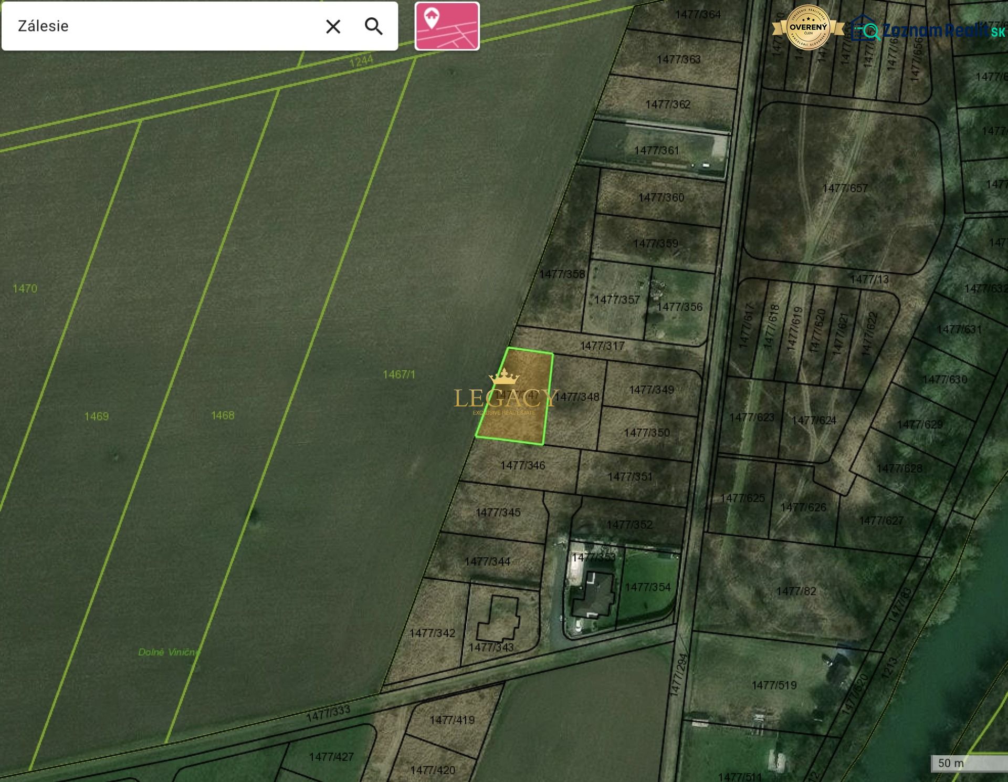The image size is (1008, 782).
Task: Click parcel label 1477/358
Action: [562, 274]
